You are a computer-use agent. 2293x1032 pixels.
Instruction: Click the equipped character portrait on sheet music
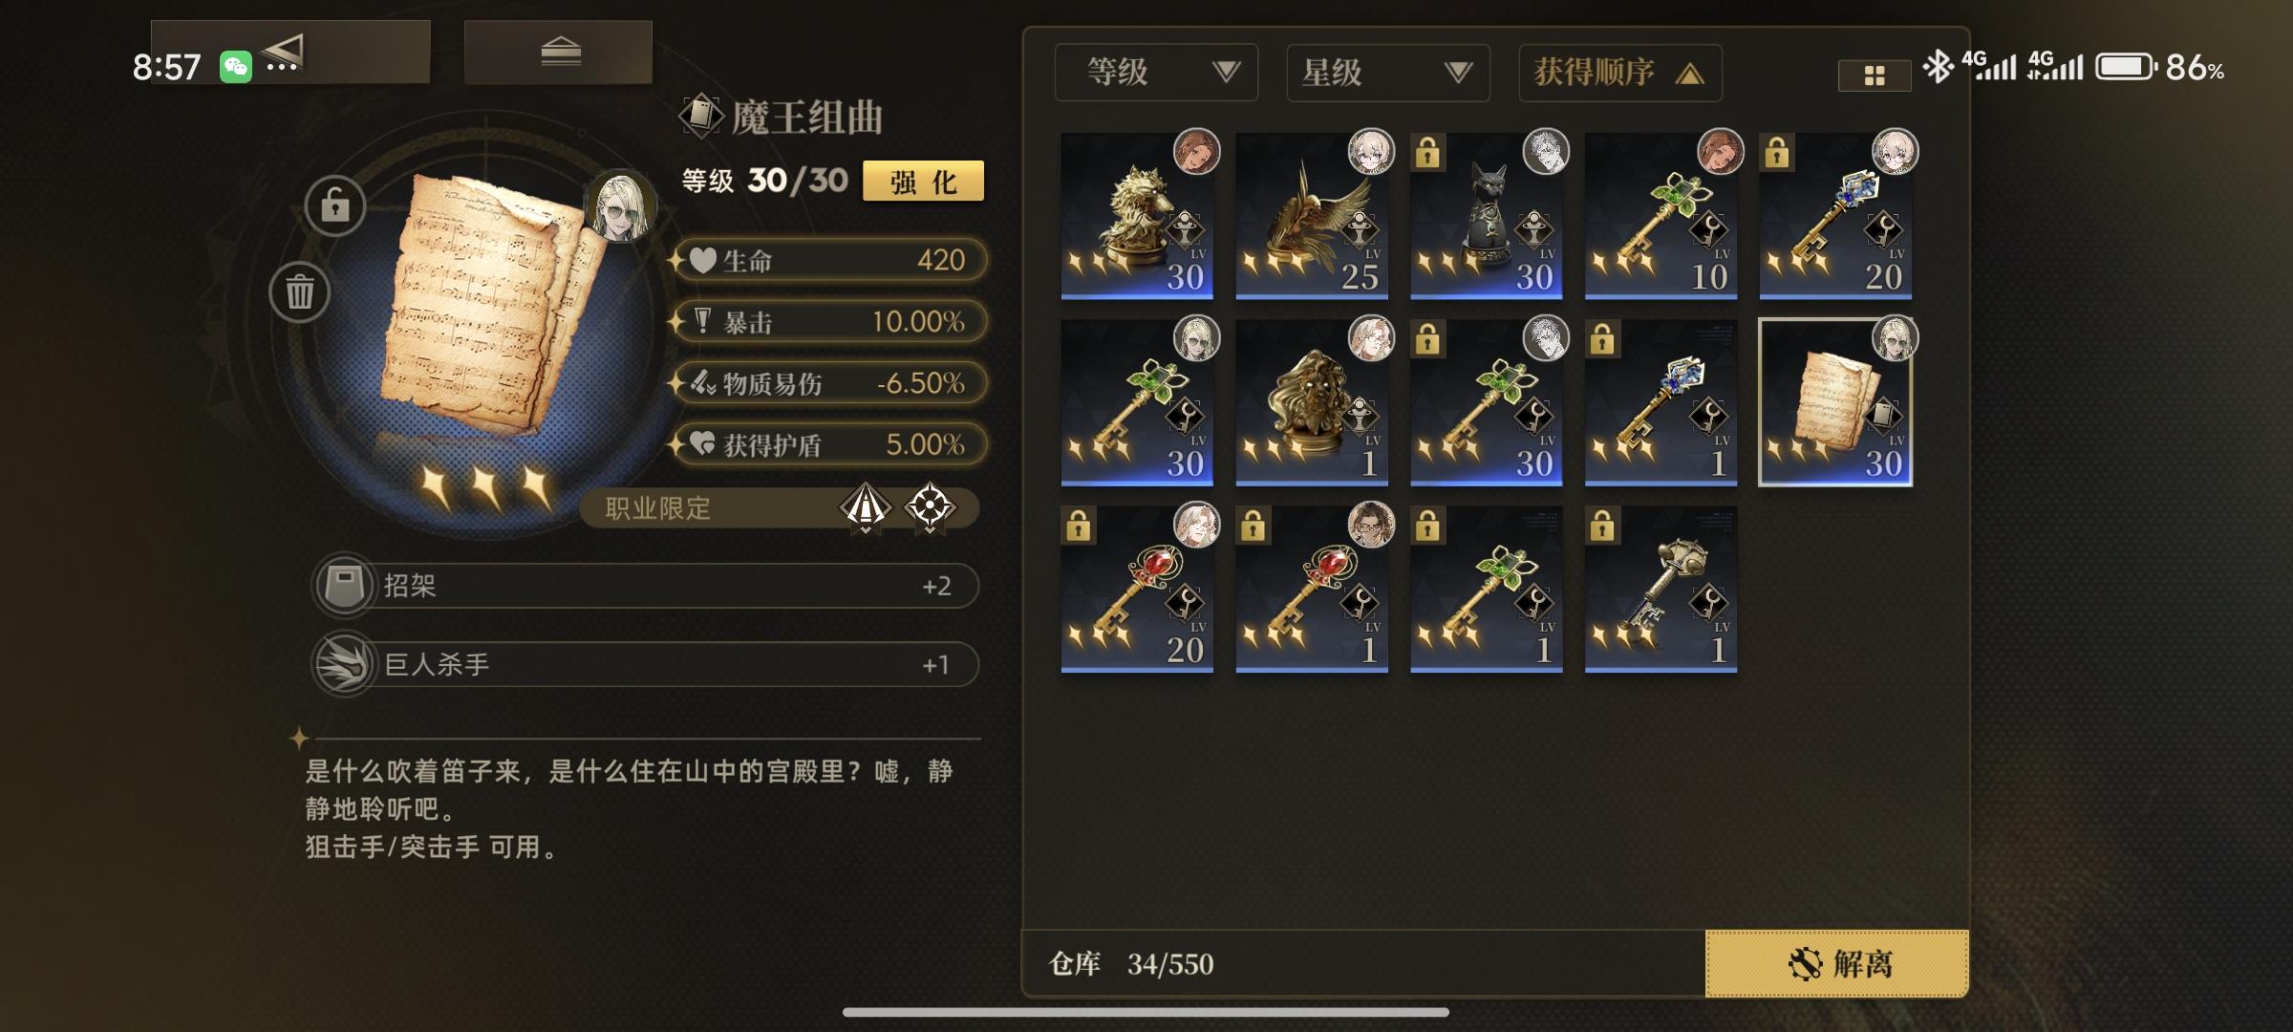tap(621, 204)
